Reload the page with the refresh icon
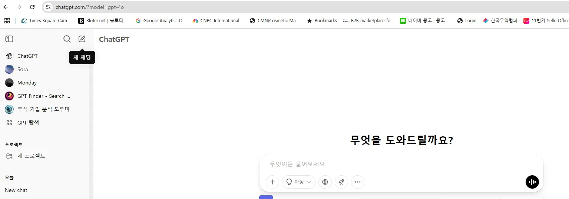 (x=32, y=7)
